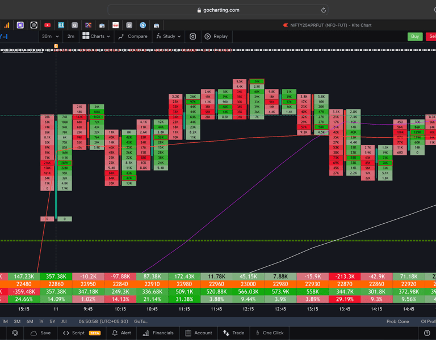Click the -97.88K delta cell
This screenshot has width=436, height=340.
(120, 277)
